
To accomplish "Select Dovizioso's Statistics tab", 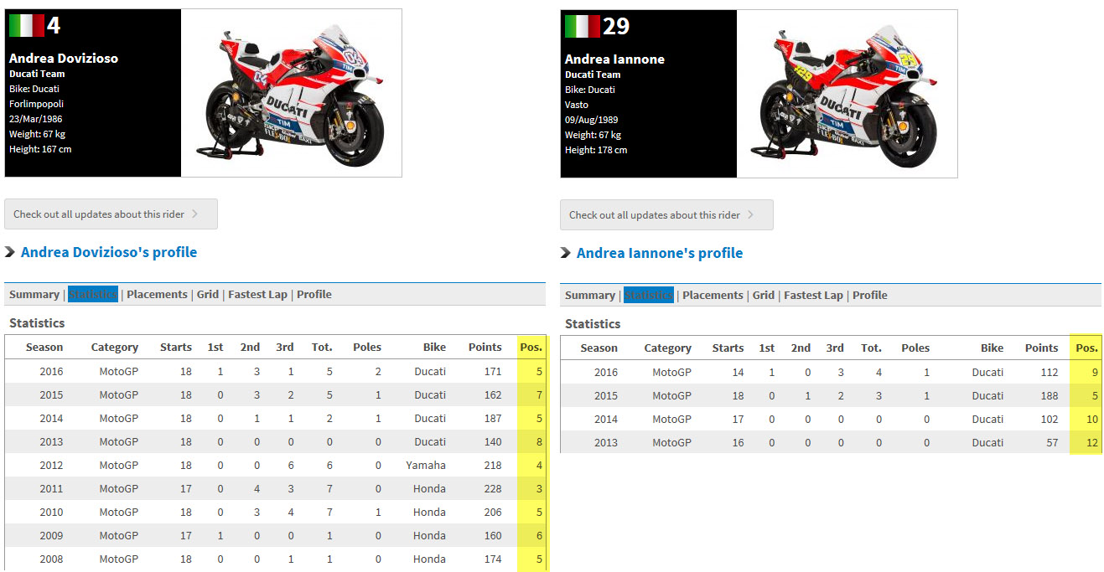I will [x=93, y=295].
